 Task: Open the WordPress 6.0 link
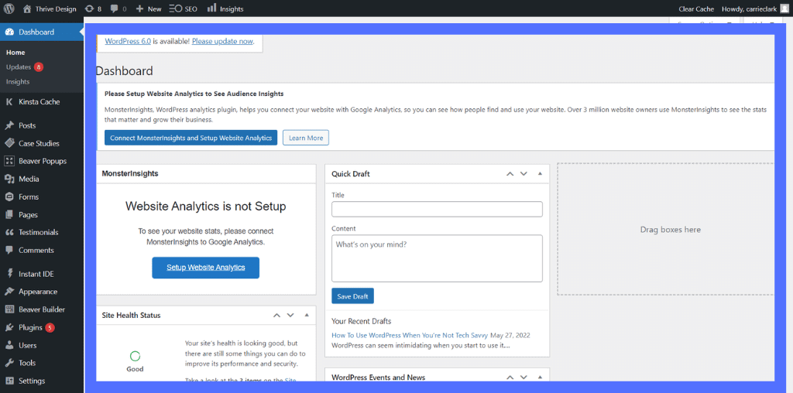(x=128, y=42)
